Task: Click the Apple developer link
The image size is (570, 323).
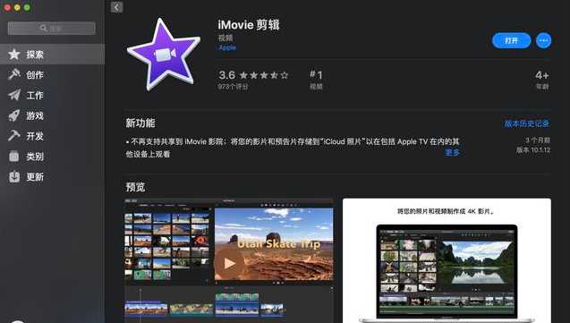Action: click(227, 47)
